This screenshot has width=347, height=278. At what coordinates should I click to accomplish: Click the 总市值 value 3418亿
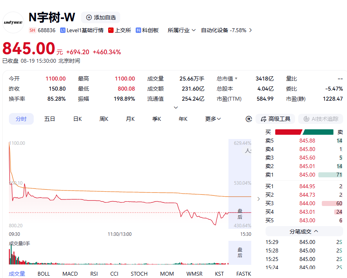pyautogui.click(x=265, y=79)
